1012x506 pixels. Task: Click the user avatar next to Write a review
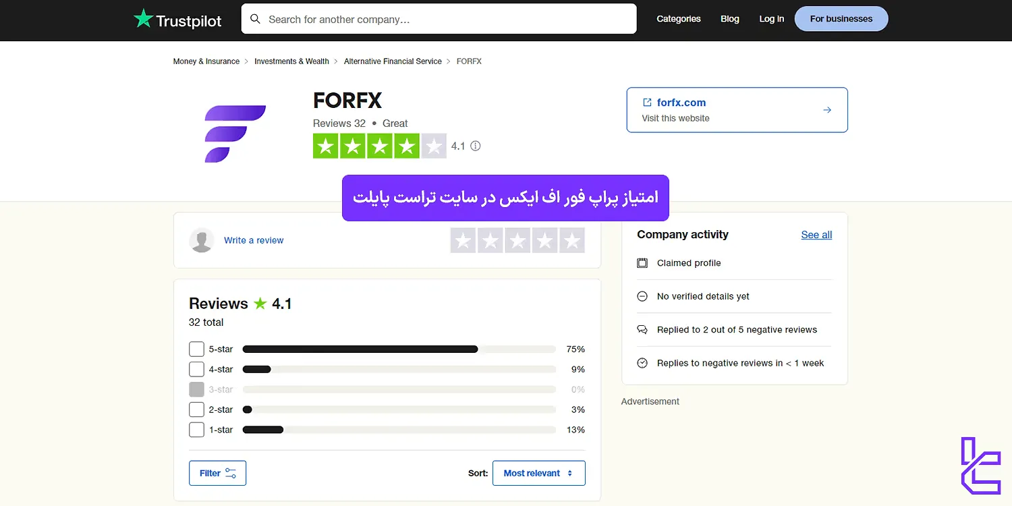tap(202, 241)
